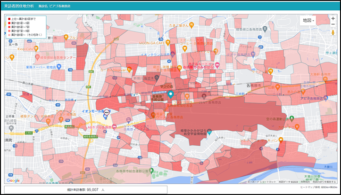Open the 地図 map type dropdown
This screenshot has height=195, width=341.
pos(308,20)
